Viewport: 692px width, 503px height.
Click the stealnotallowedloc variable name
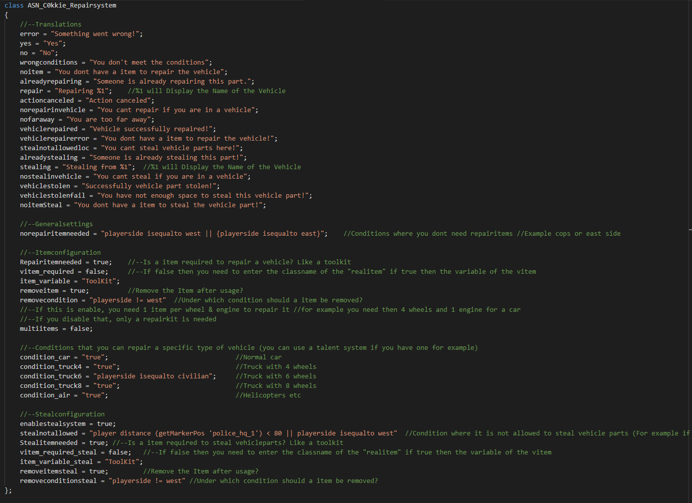coord(55,148)
